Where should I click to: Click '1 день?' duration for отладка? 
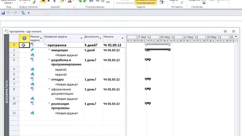(90, 80)
